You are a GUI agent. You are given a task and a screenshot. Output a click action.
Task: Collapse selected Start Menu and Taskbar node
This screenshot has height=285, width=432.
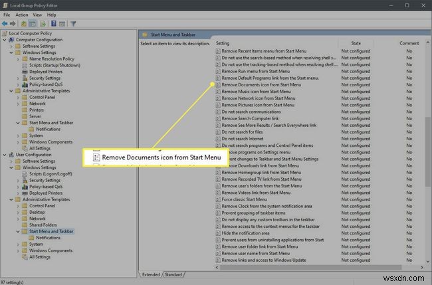(18, 231)
